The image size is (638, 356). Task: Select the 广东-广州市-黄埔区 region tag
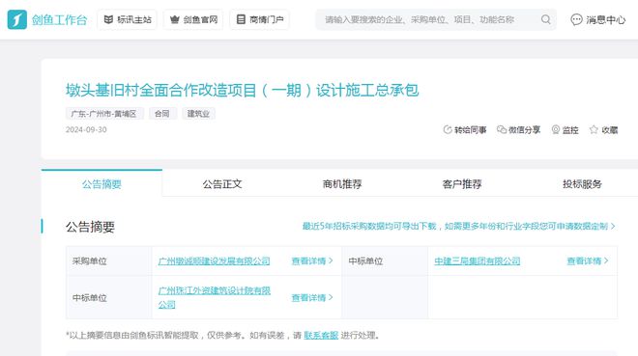click(x=104, y=114)
